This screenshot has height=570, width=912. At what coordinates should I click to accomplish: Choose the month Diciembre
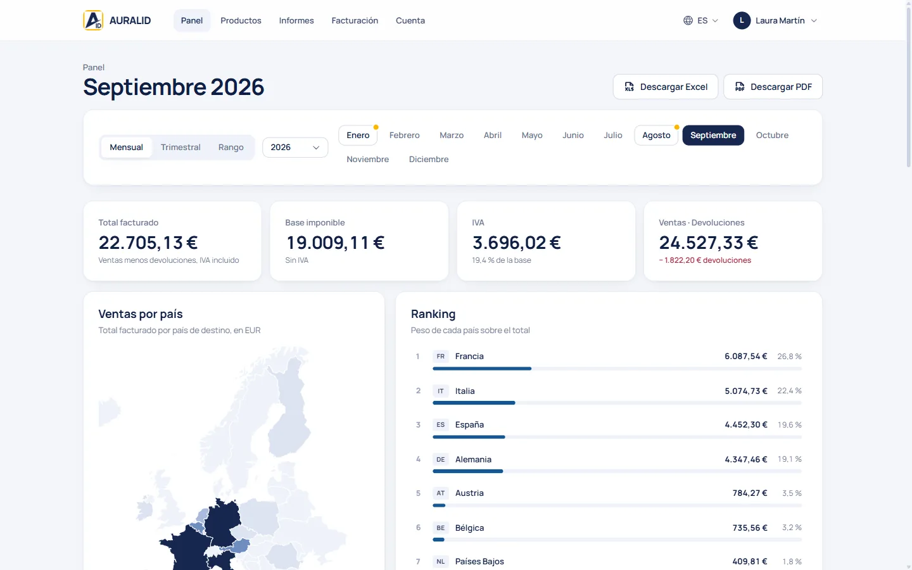[x=429, y=160]
